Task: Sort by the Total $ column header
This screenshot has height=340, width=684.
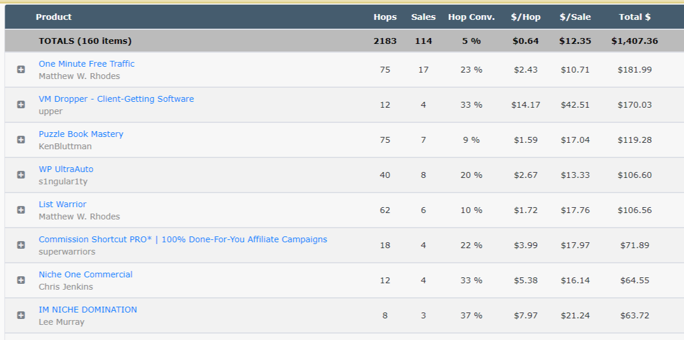Action: point(635,17)
